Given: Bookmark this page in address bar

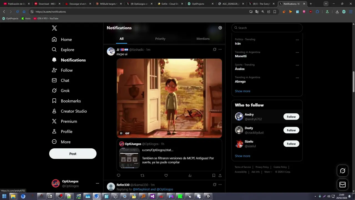Looking at the screenshot, I should click(x=275, y=12).
